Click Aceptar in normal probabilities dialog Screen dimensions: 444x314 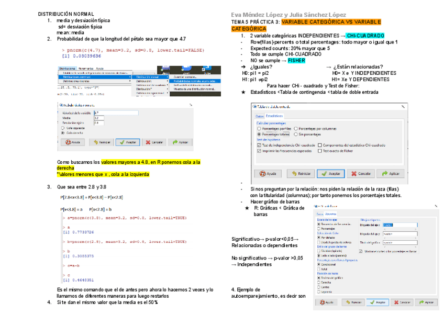click(x=128, y=142)
